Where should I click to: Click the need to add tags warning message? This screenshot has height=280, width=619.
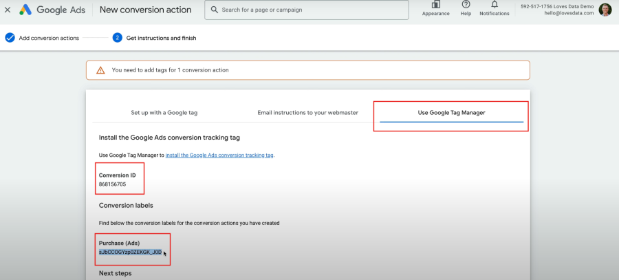(x=170, y=70)
